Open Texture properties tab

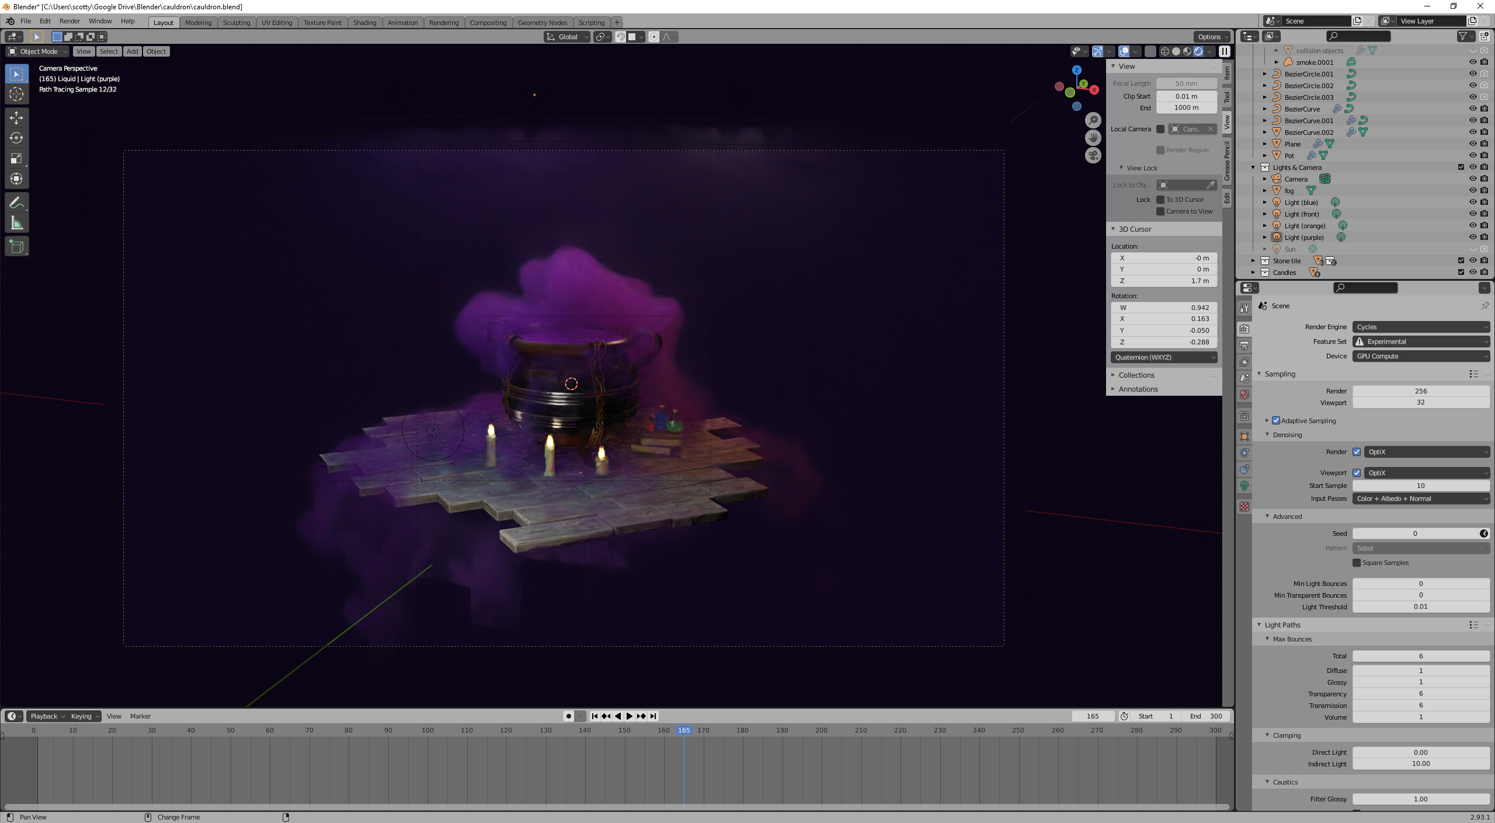coord(1244,507)
